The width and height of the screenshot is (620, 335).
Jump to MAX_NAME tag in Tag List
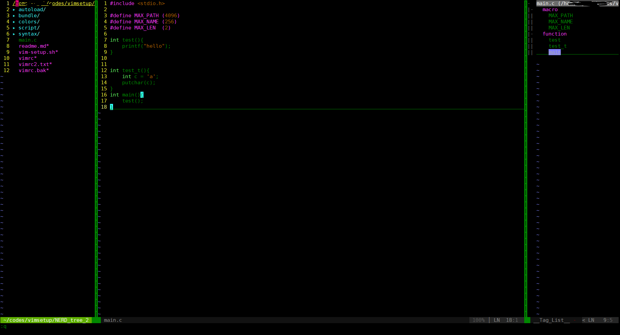(x=560, y=22)
